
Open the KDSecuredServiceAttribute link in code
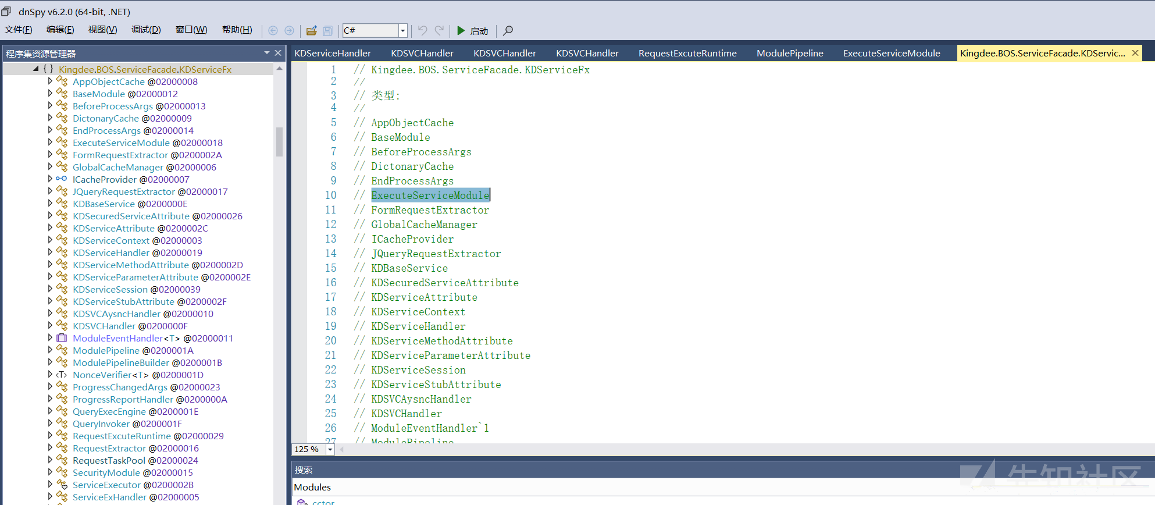point(445,283)
